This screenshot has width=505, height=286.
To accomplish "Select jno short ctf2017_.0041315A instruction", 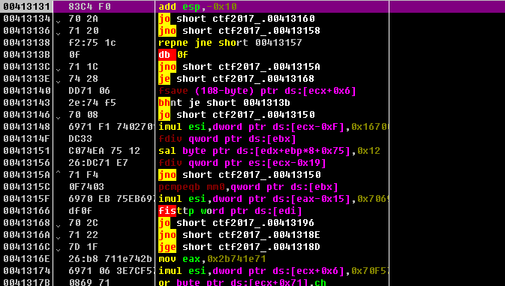I will [x=239, y=67].
